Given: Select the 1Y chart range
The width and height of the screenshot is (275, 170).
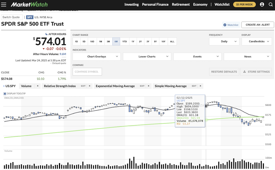Looking at the screenshot, I should [x=133, y=42].
